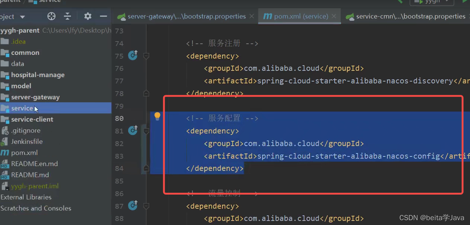Click com.alibaba.cloud groupId on line 88
The image size is (470, 225).
(x=282, y=218)
